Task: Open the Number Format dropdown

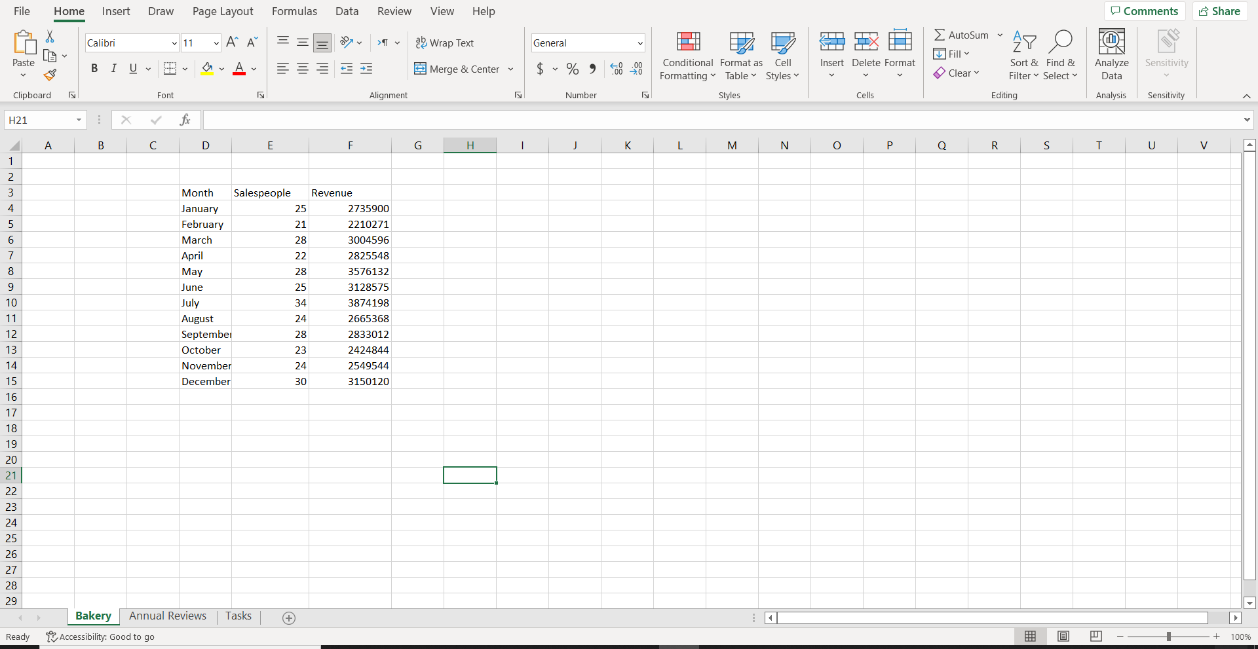Action: 640,43
